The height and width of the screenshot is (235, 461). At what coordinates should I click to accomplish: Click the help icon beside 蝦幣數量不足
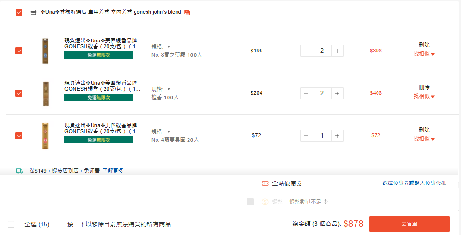tap(325, 202)
